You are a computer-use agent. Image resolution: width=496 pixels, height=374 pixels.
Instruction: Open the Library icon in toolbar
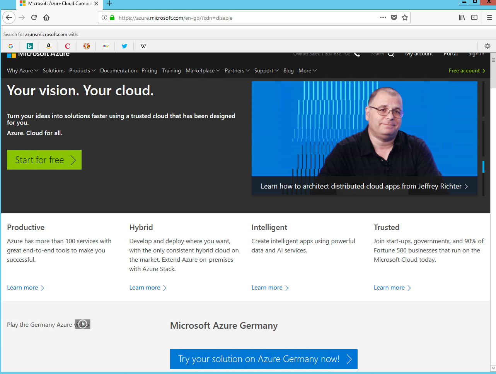(x=462, y=17)
